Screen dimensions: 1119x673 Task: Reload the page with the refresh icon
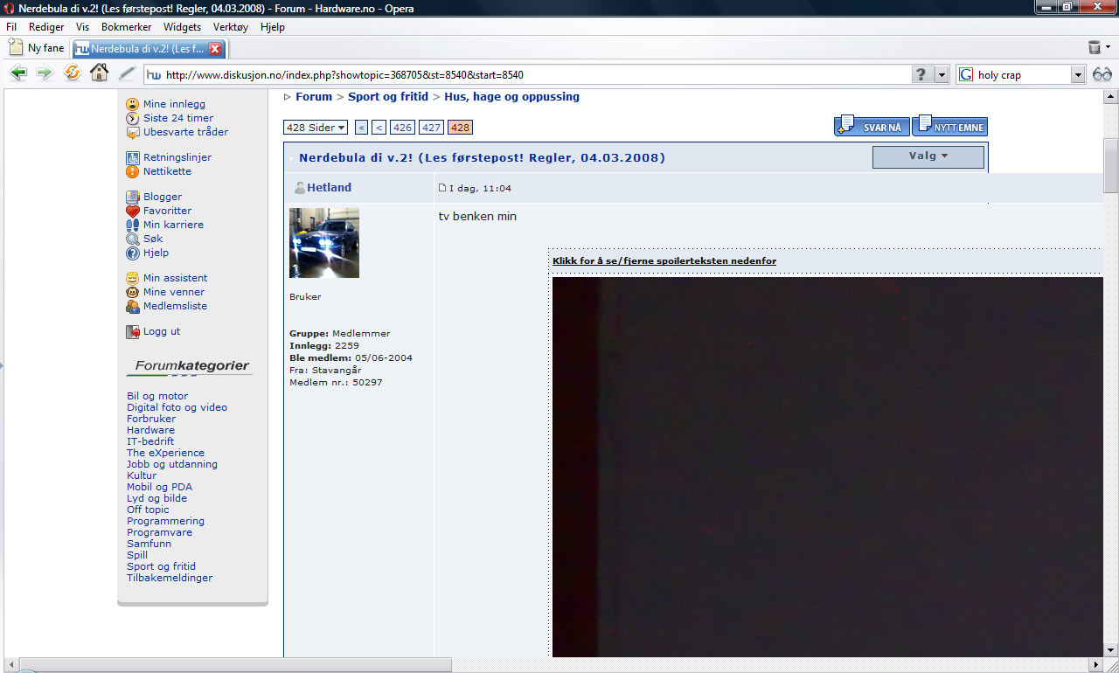[x=73, y=73]
